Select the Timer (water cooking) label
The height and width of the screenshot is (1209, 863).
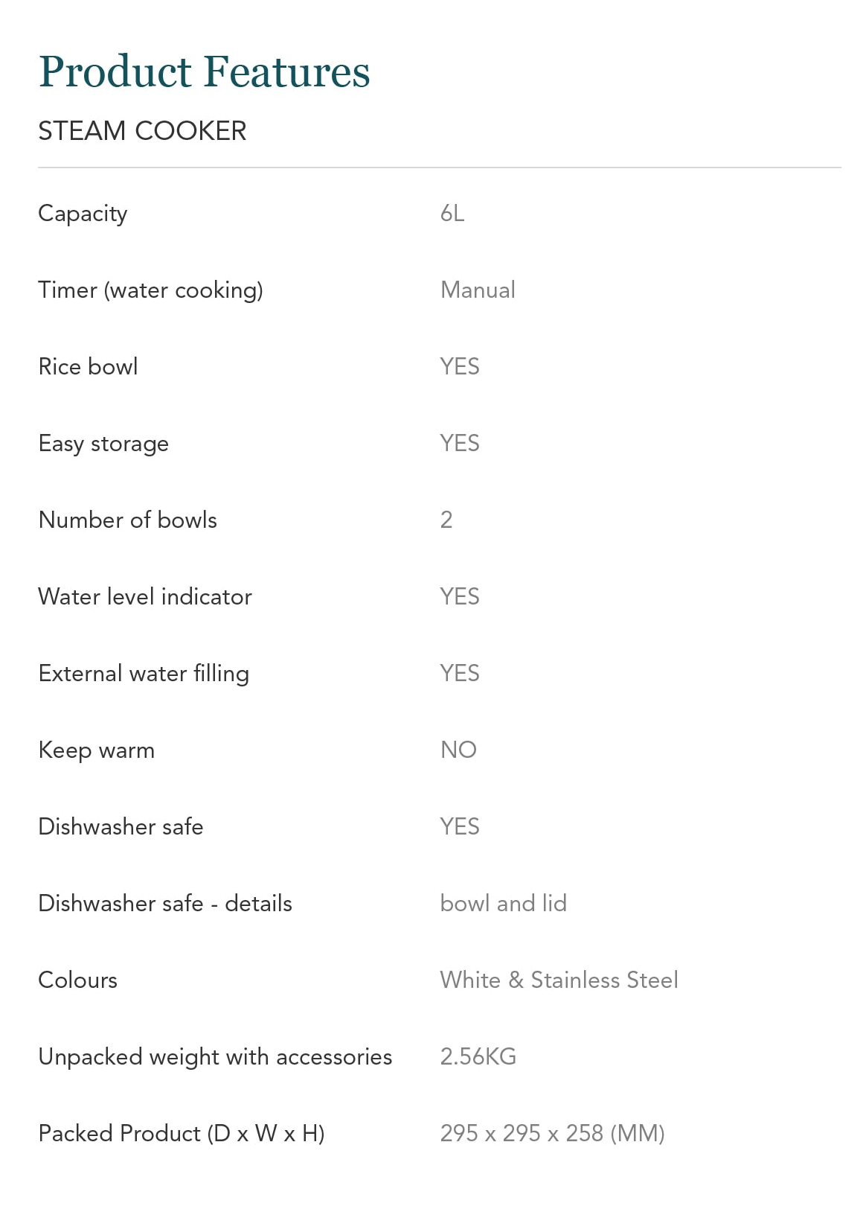(150, 290)
